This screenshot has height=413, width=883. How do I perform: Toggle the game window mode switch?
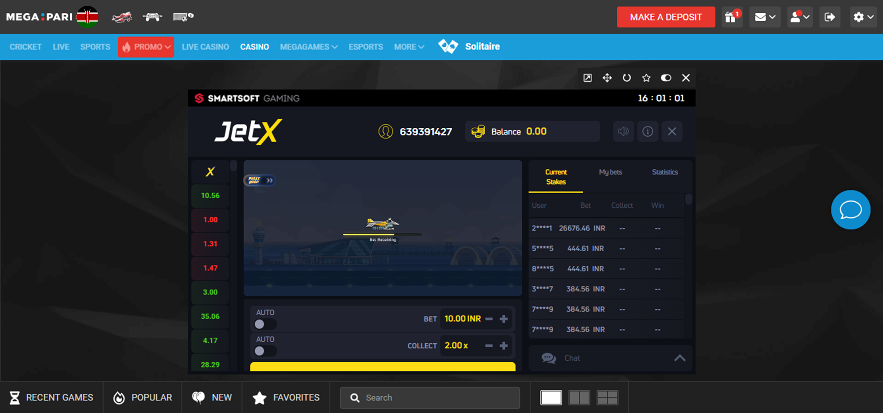tap(666, 78)
